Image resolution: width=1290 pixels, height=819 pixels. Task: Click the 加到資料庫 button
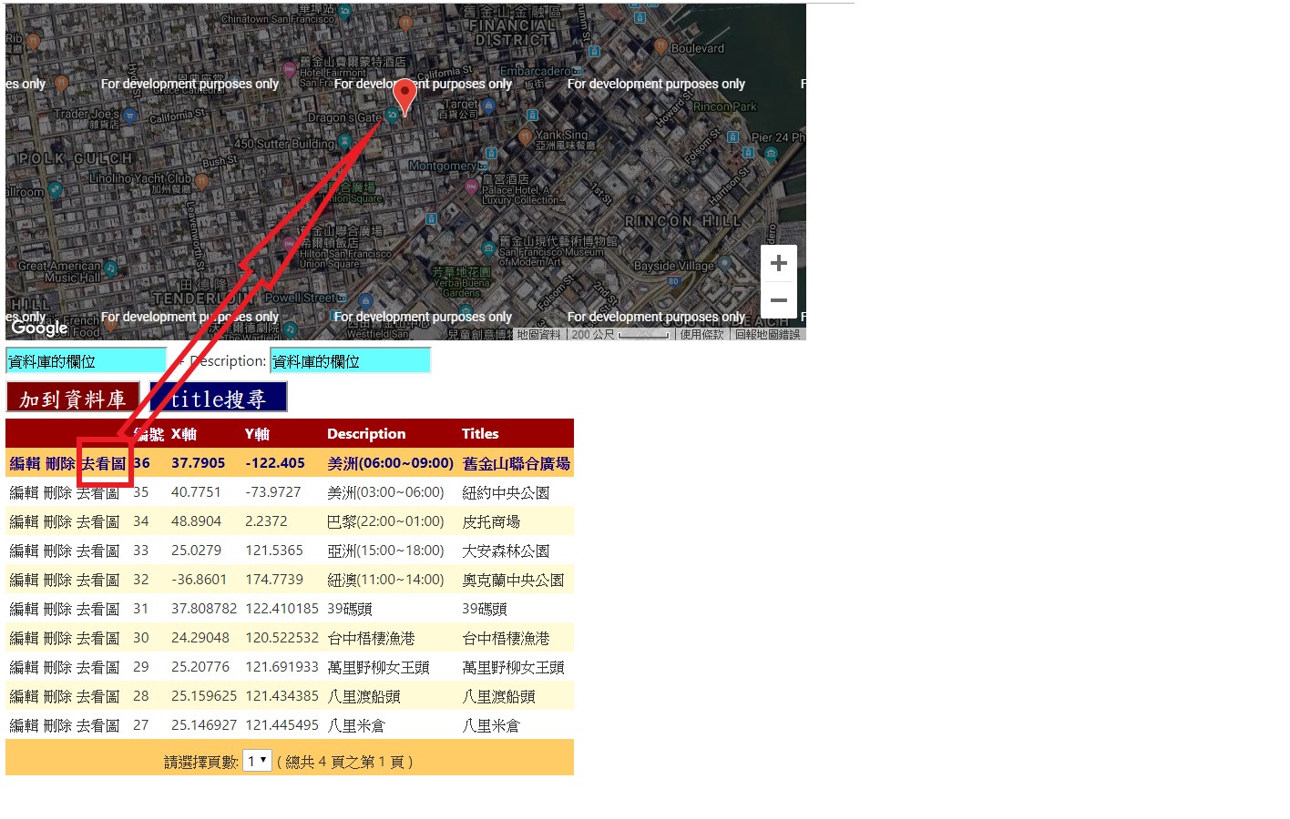point(73,398)
